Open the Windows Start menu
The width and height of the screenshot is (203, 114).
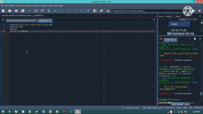click(3, 112)
